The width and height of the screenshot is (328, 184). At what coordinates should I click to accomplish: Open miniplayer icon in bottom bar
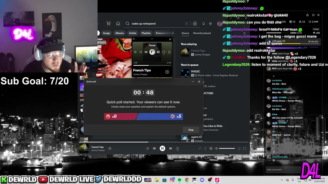click(x=239, y=148)
